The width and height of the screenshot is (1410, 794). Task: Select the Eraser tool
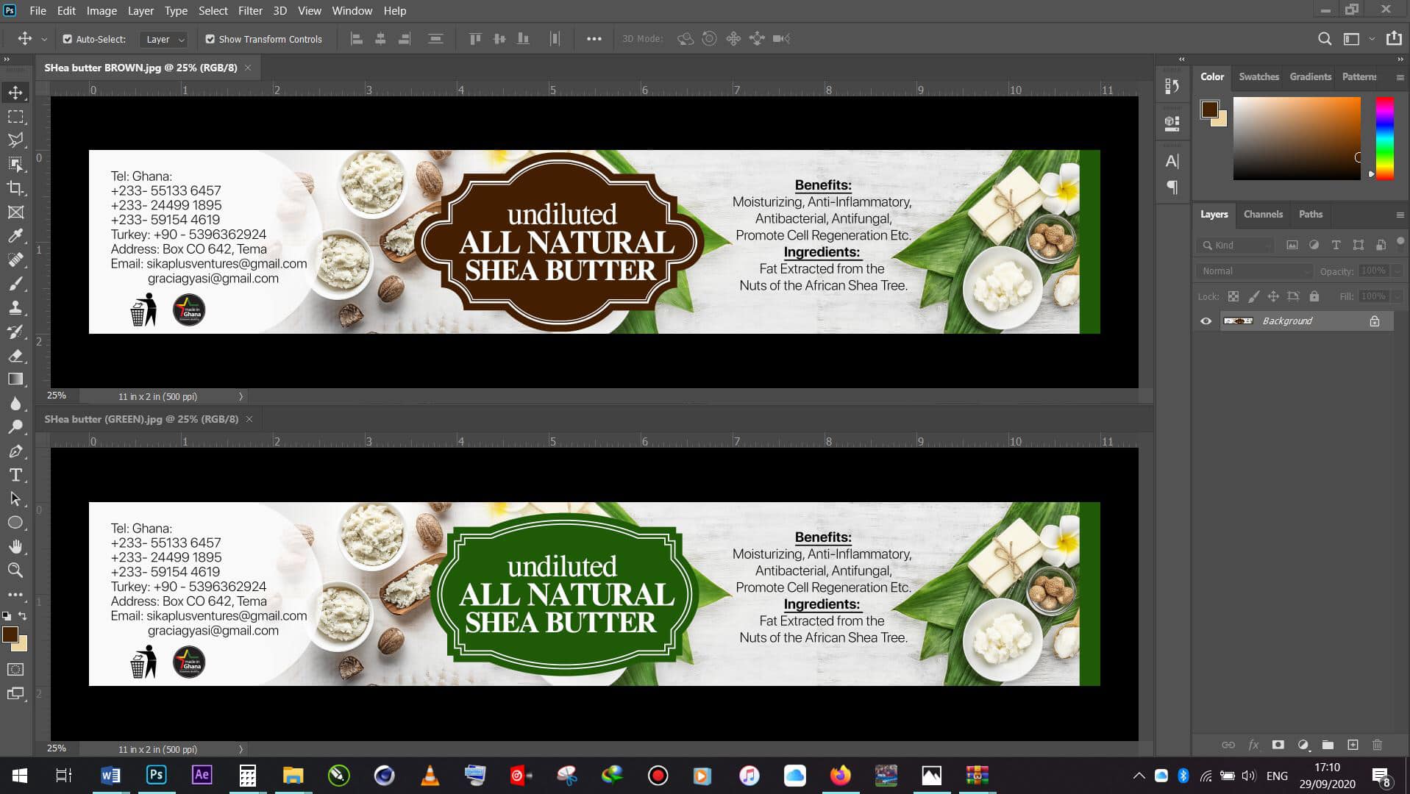click(x=15, y=356)
